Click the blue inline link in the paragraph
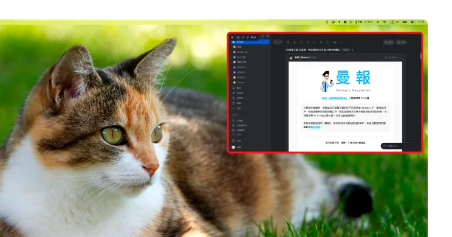The height and width of the screenshot is (237, 452). click(315, 127)
